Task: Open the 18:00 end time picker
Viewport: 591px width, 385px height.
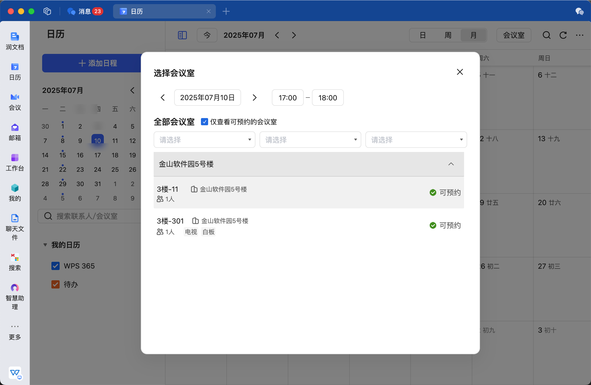Action: click(x=328, y=98)
